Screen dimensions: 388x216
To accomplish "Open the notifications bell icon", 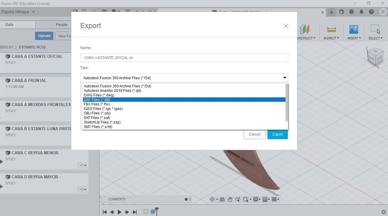I will coord(361,12).
